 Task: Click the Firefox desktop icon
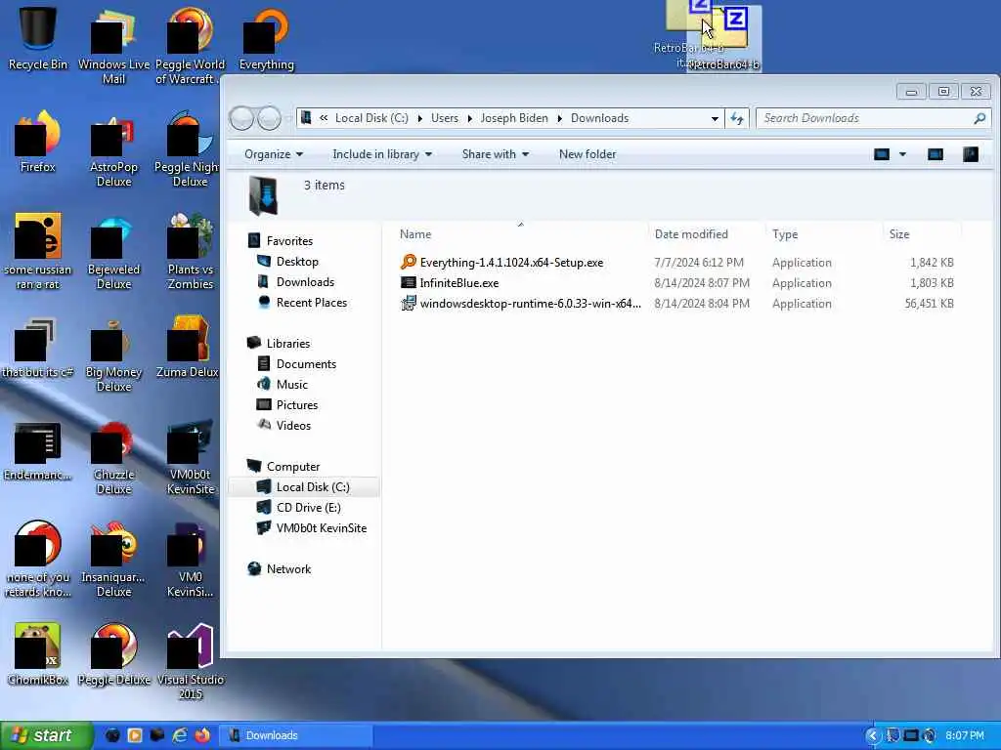tap(38, 142)
